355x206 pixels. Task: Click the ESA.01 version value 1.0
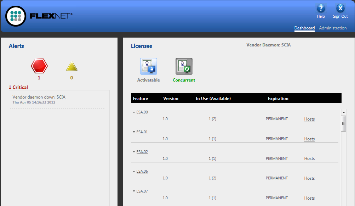click(165, 139)
